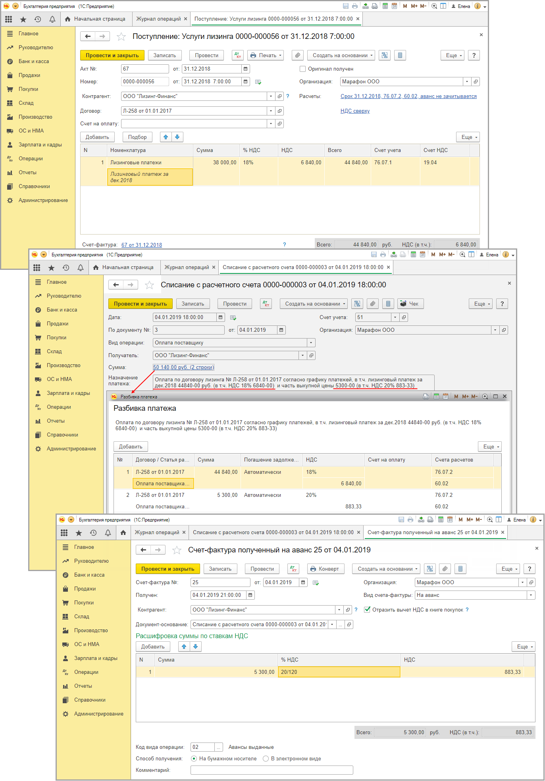The image size is (545, 781).
Task: Open Получатель field link icon in Списание
Action: 312,355
